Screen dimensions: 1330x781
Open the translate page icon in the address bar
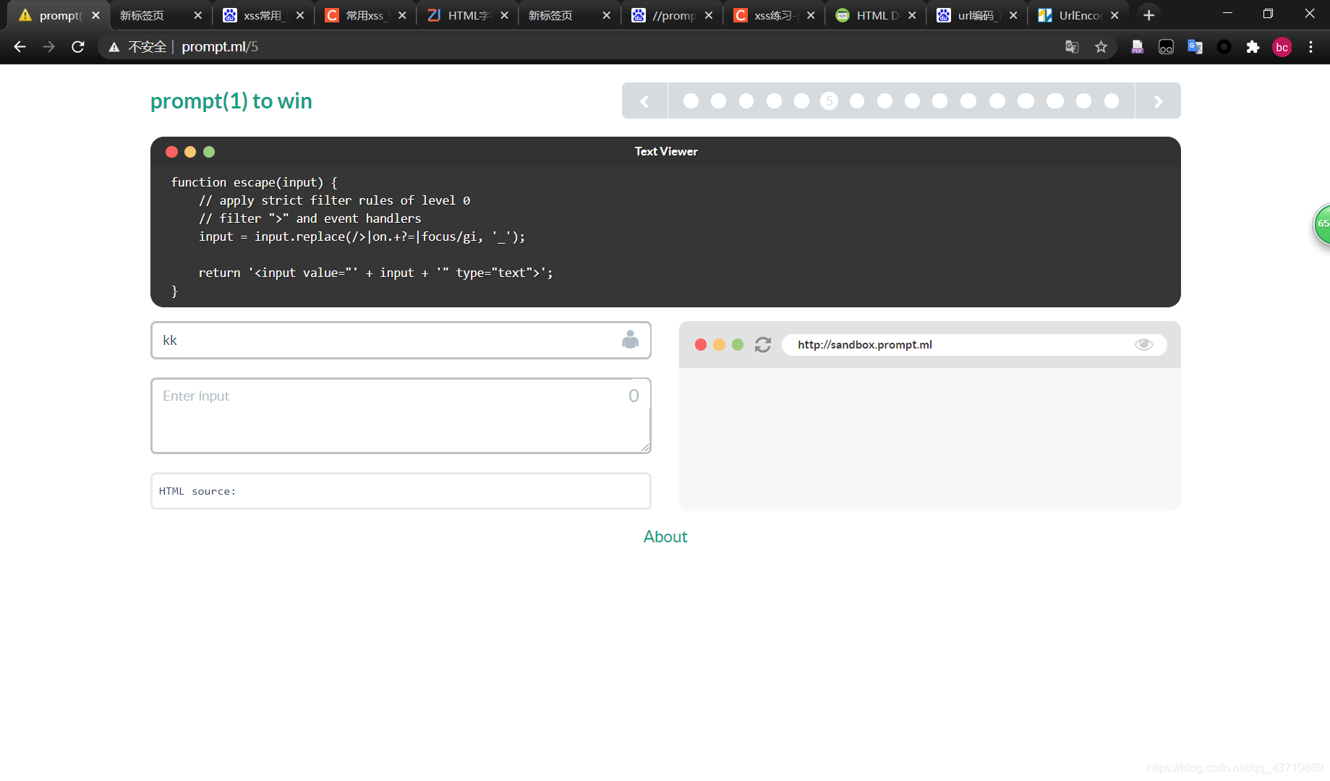tap(1072, 47)
